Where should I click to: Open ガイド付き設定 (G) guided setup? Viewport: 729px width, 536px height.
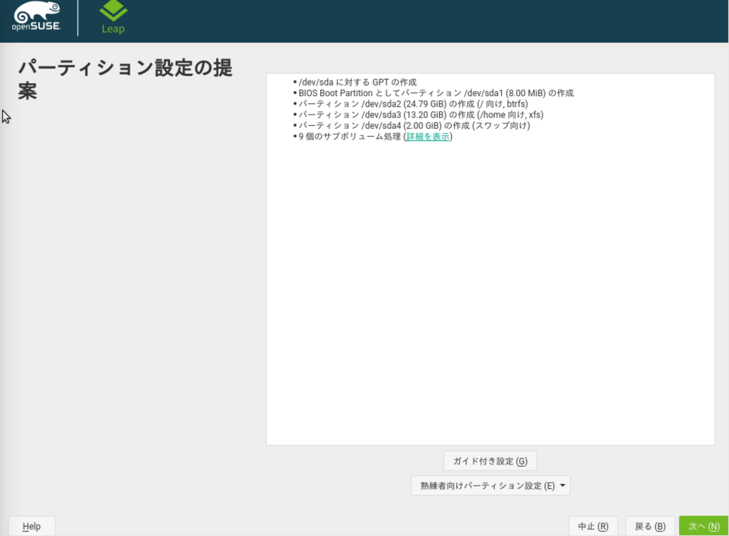(x=490, y=461)
